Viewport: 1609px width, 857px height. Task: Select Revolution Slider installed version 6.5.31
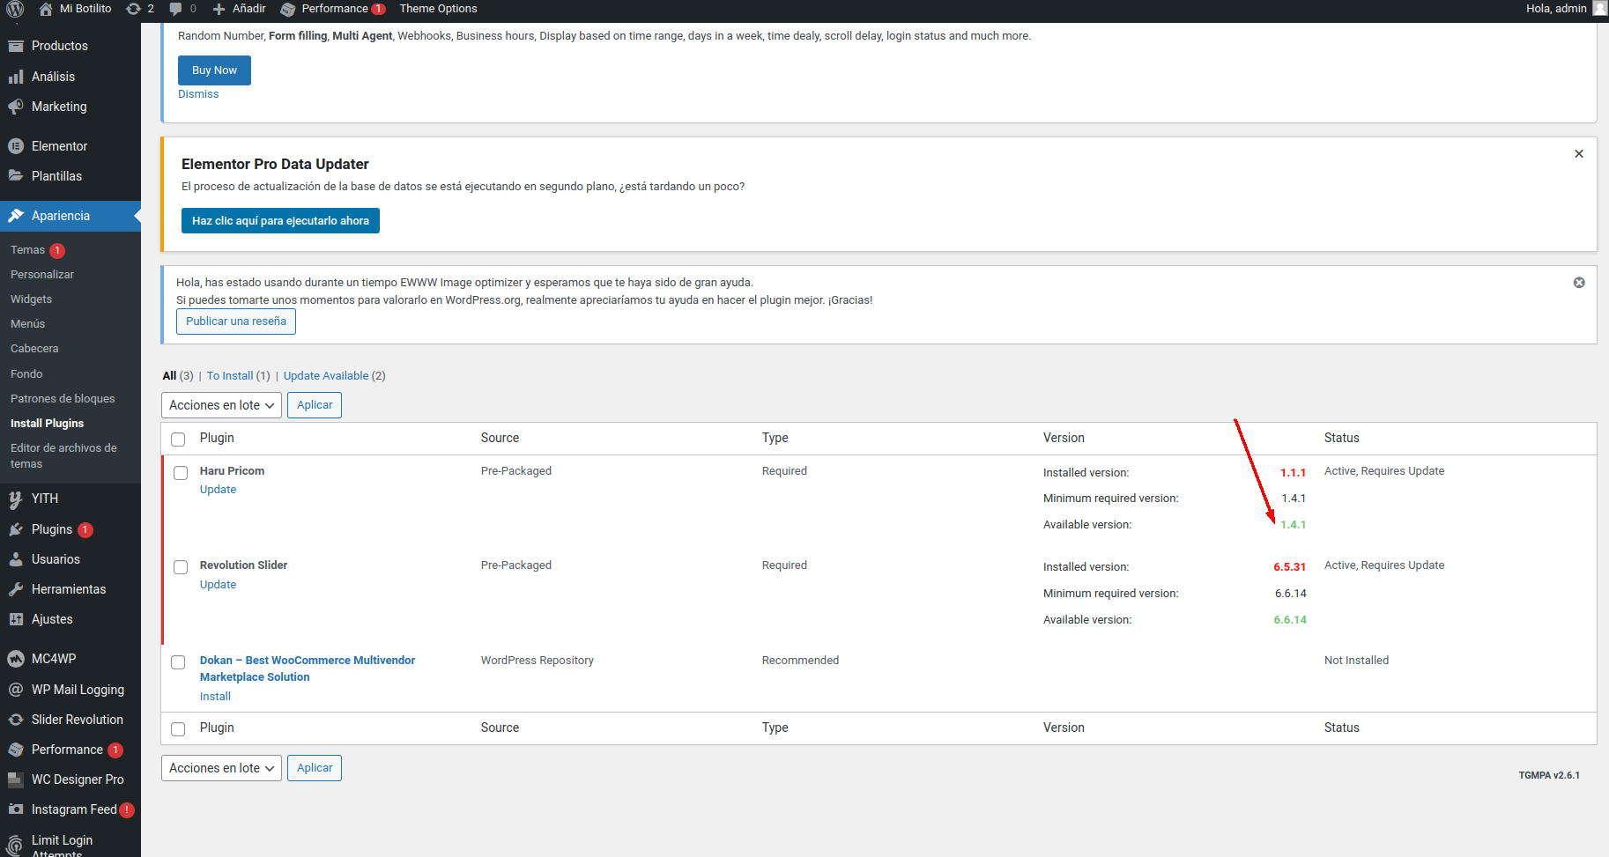(1290, 567)
